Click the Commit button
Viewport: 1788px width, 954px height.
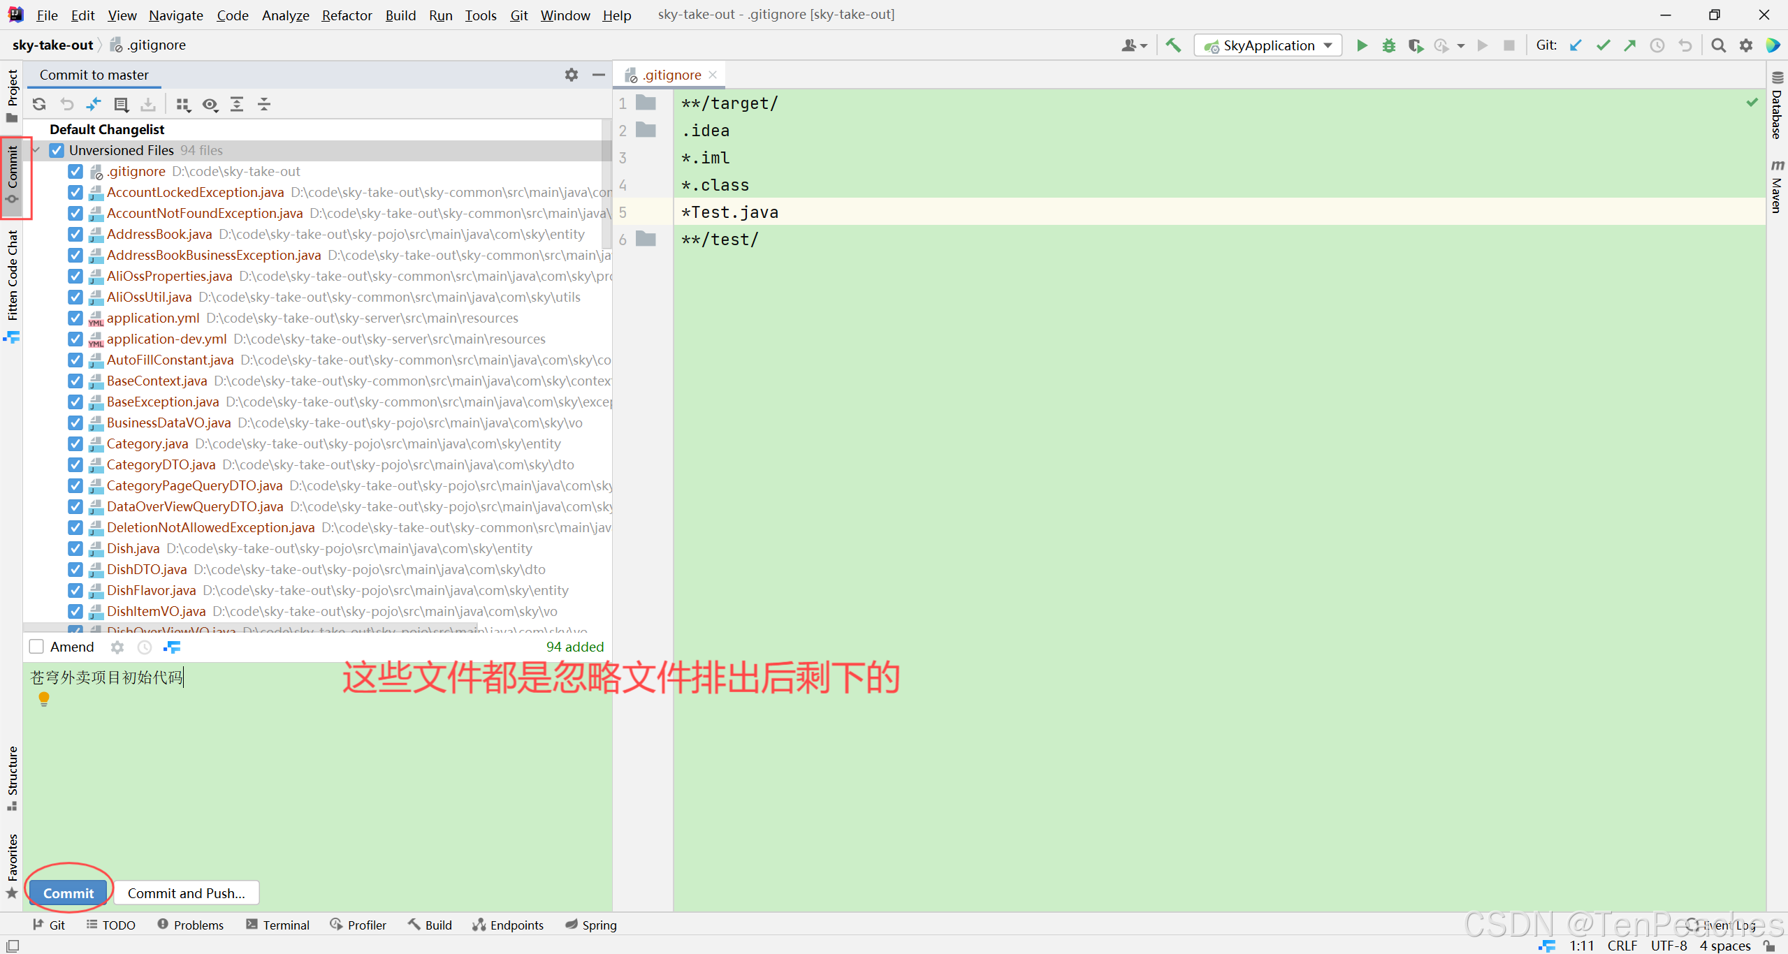pyautogui.click(x=68, y=893)
